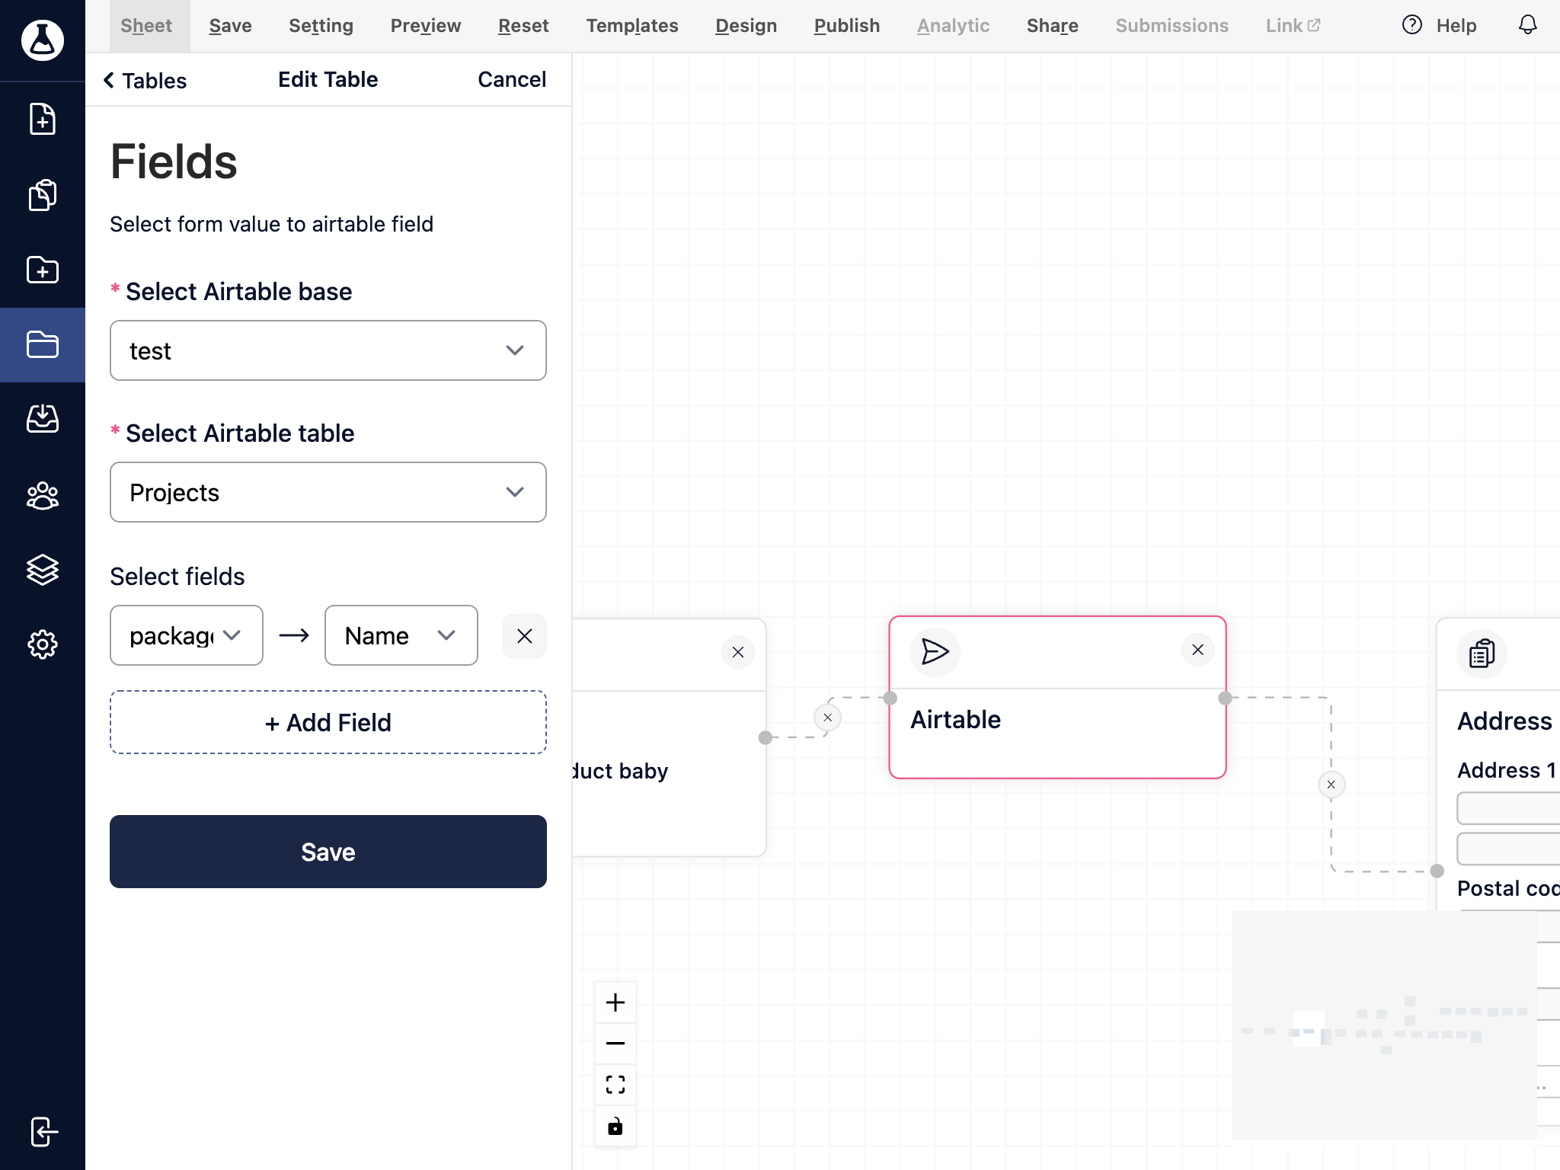Click the Help label
Viewport: 1560px width, 1170px height.
coord(1456,26)
